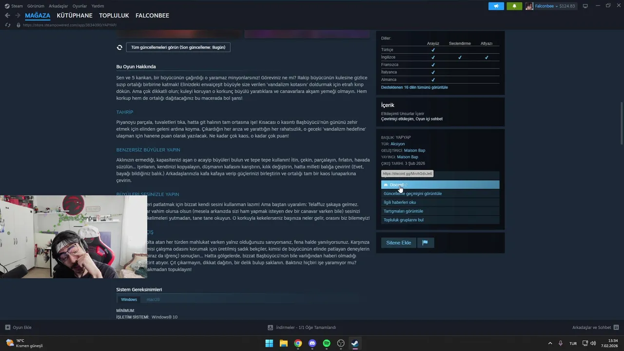Click the back navigation arrow

tap(7, 16)
